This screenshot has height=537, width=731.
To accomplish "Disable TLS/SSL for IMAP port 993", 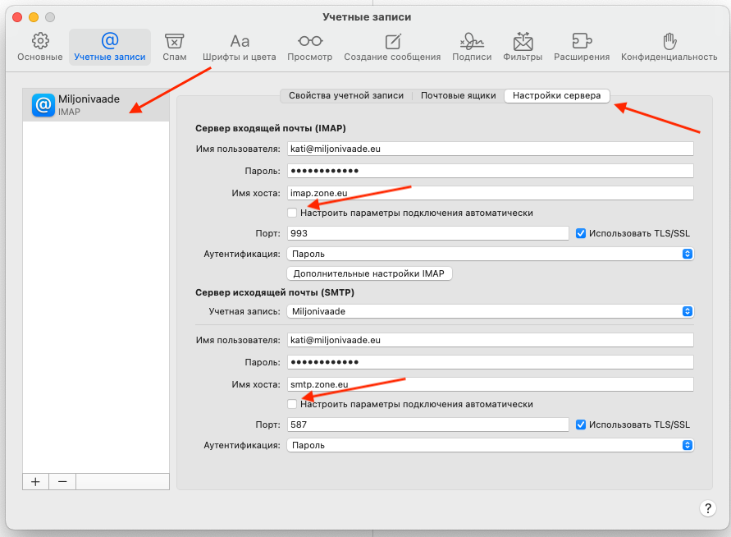I will coord(581,233).
